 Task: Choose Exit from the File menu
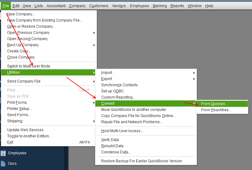pos(49,142)
